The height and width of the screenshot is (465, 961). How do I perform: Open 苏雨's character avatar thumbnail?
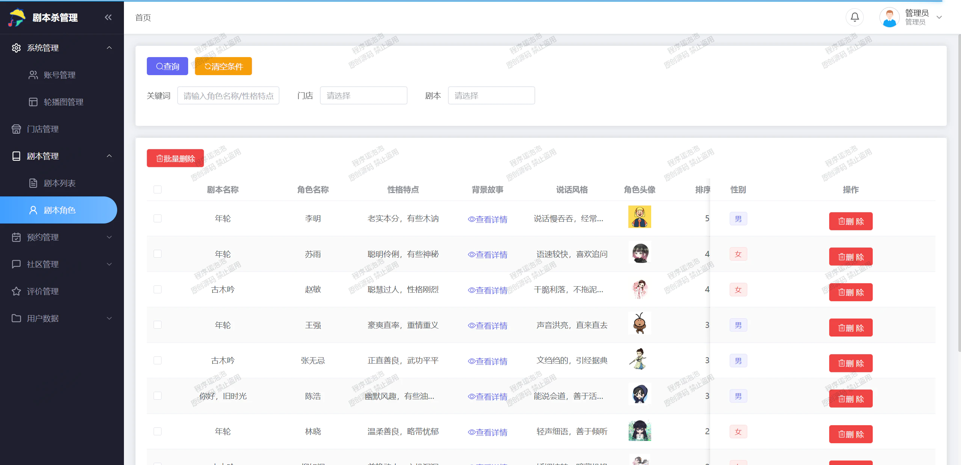[640, 252]
